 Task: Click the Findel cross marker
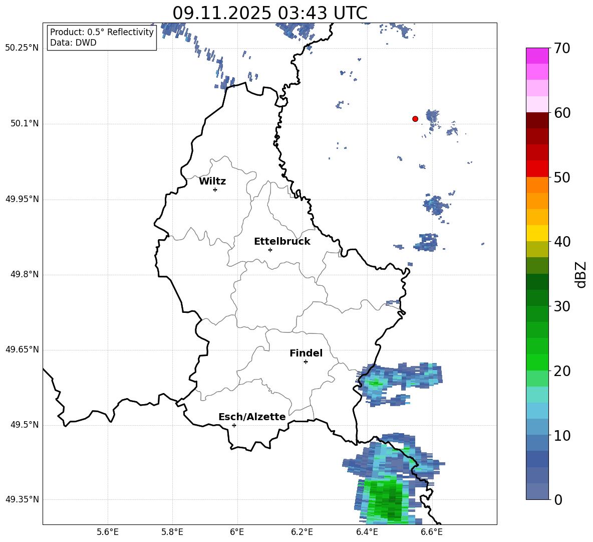pos(306,362)
